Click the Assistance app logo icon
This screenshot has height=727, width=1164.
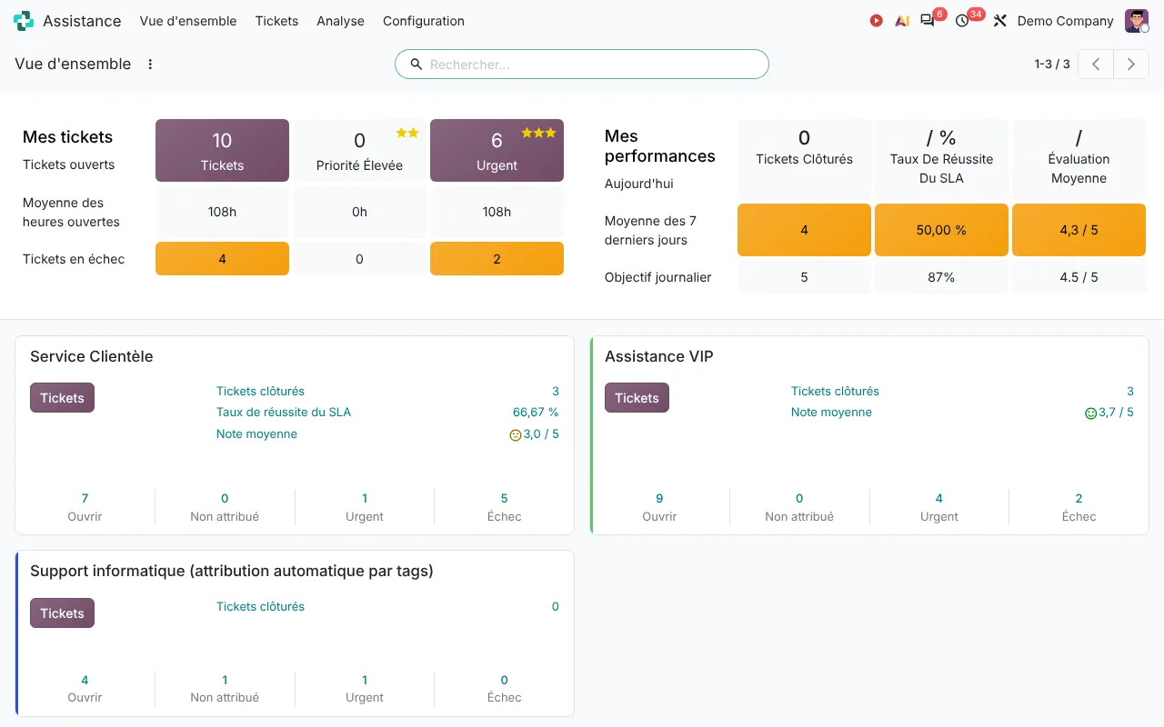pyautogui.click(x=24, y=21)
